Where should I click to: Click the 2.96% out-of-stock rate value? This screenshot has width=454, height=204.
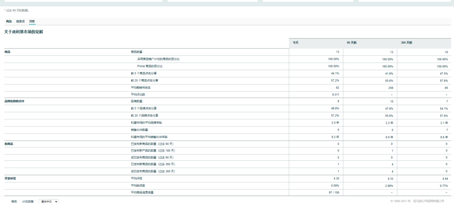tap(389, 186)
